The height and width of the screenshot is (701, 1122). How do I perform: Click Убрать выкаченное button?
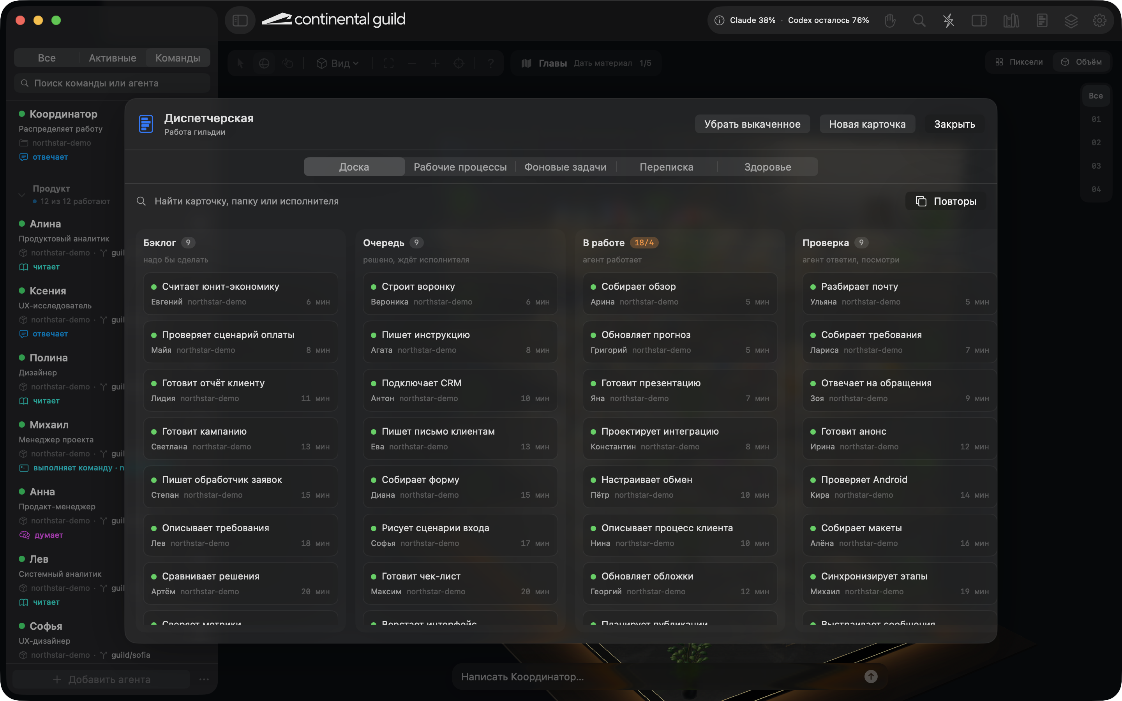point(752,124)
